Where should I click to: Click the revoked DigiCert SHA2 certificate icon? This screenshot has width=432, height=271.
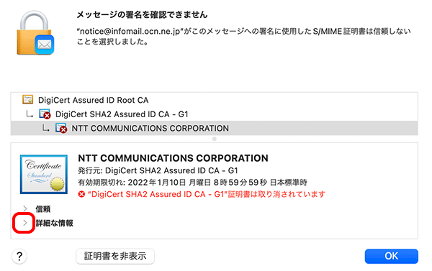[45, 114]
